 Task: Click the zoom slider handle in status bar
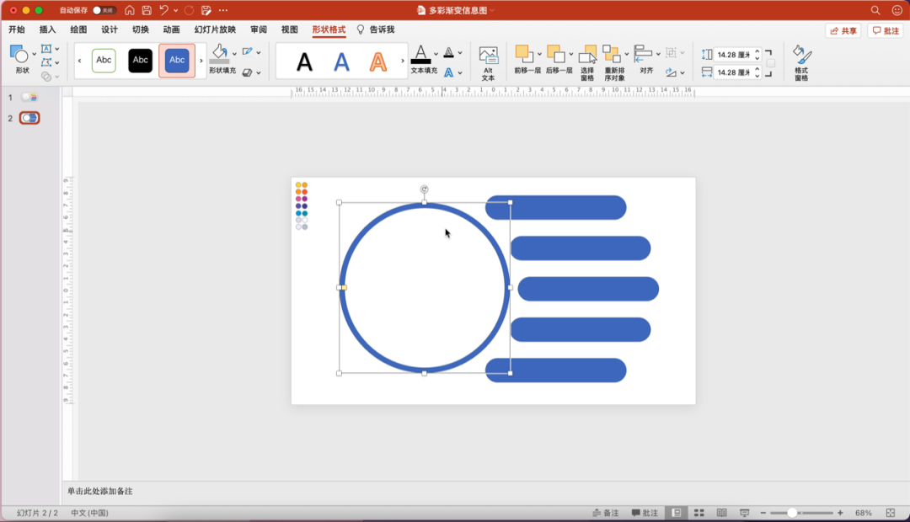(792, 513)
